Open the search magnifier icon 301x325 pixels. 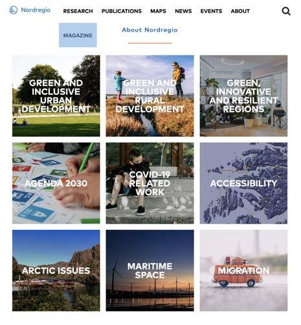coord(286,11)
